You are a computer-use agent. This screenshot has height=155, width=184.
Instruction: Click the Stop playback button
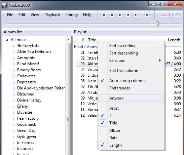point(104,15)
